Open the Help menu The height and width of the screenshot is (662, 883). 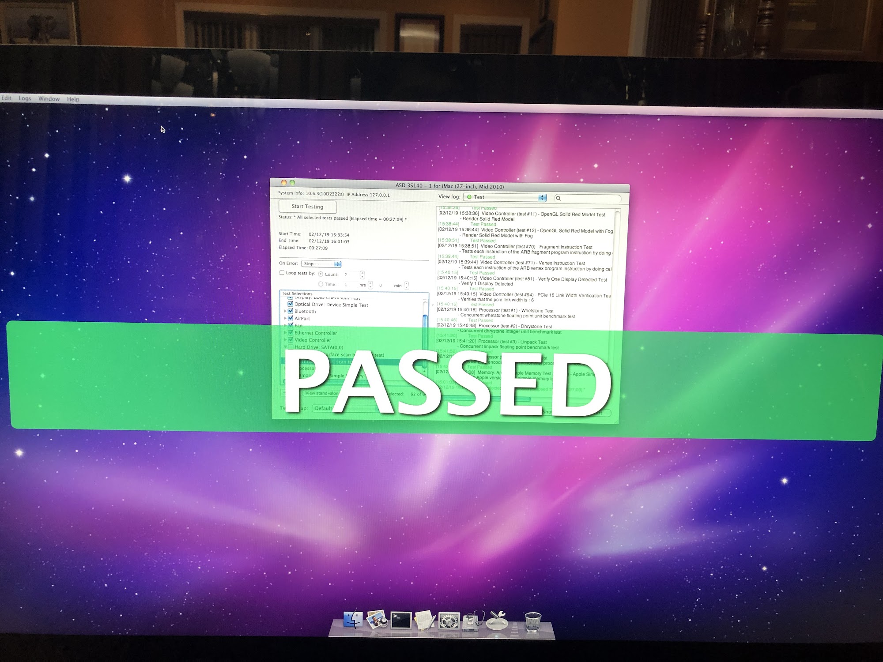(x=73, y=99)
